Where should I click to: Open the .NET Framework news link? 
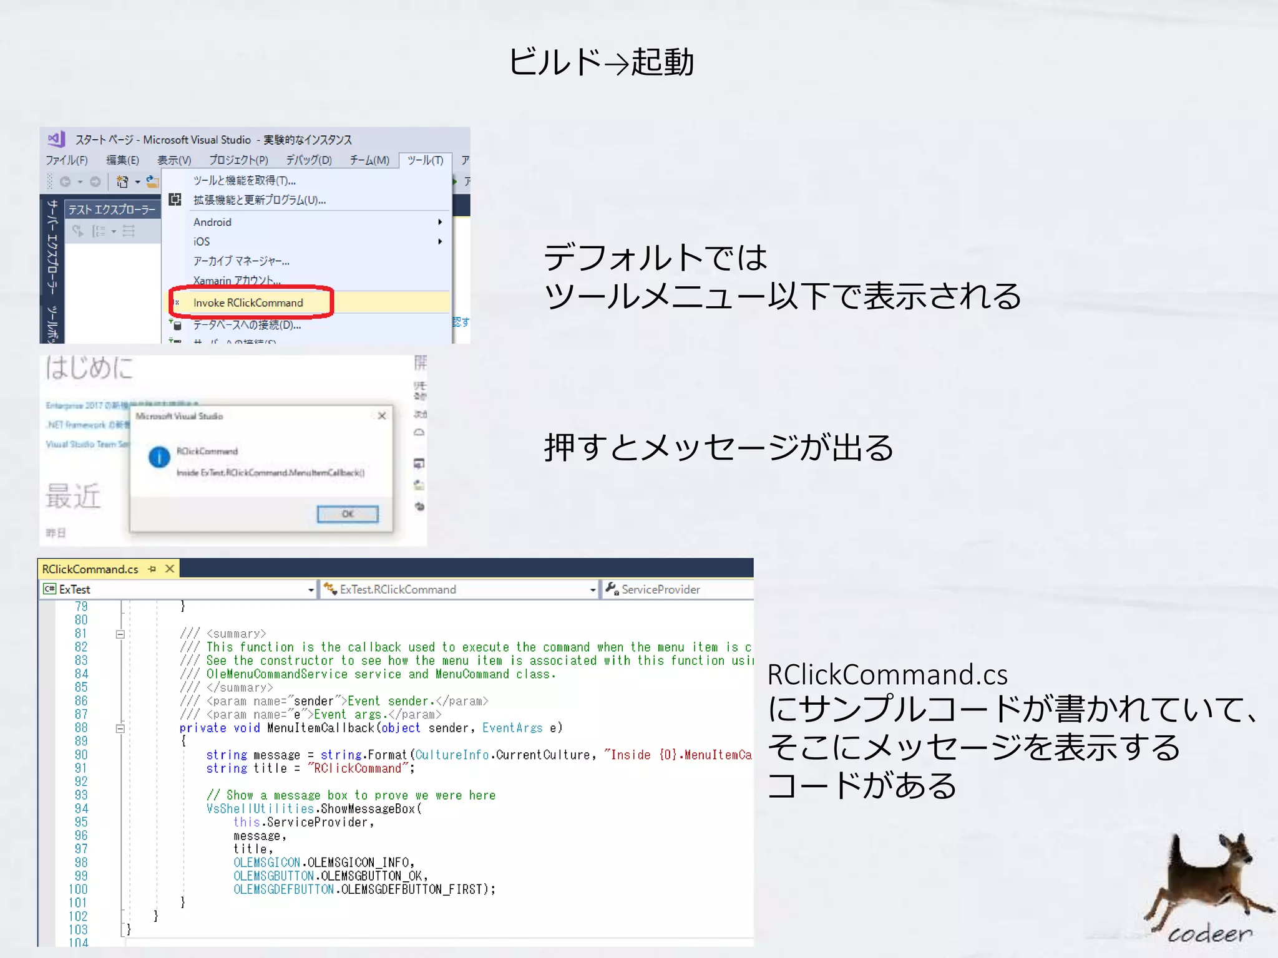click(x=86, y=425)
